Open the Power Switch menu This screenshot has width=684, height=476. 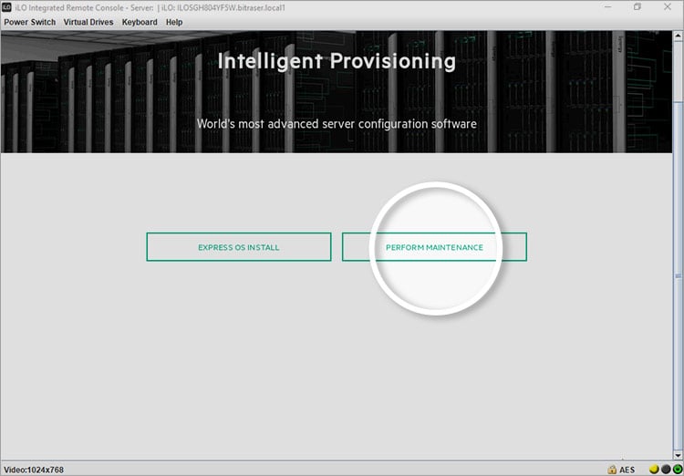[x=30, y=22]
